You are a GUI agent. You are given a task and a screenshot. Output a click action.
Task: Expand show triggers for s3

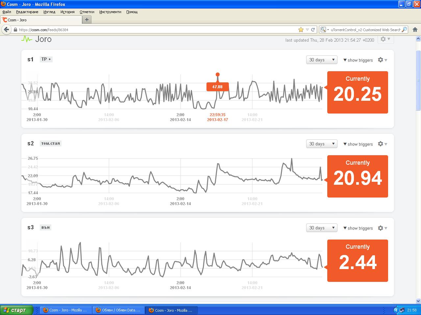tap(358, 228)
